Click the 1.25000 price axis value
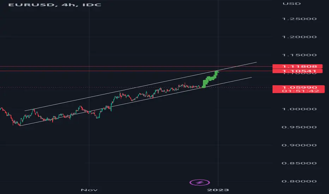Image resolution: width=329 pixels, height=194 pixels. [299, 19]
